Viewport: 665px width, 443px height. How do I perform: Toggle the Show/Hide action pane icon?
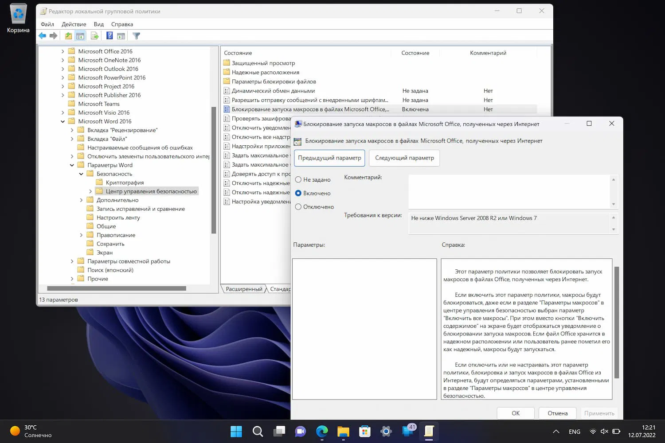point(121,36)
